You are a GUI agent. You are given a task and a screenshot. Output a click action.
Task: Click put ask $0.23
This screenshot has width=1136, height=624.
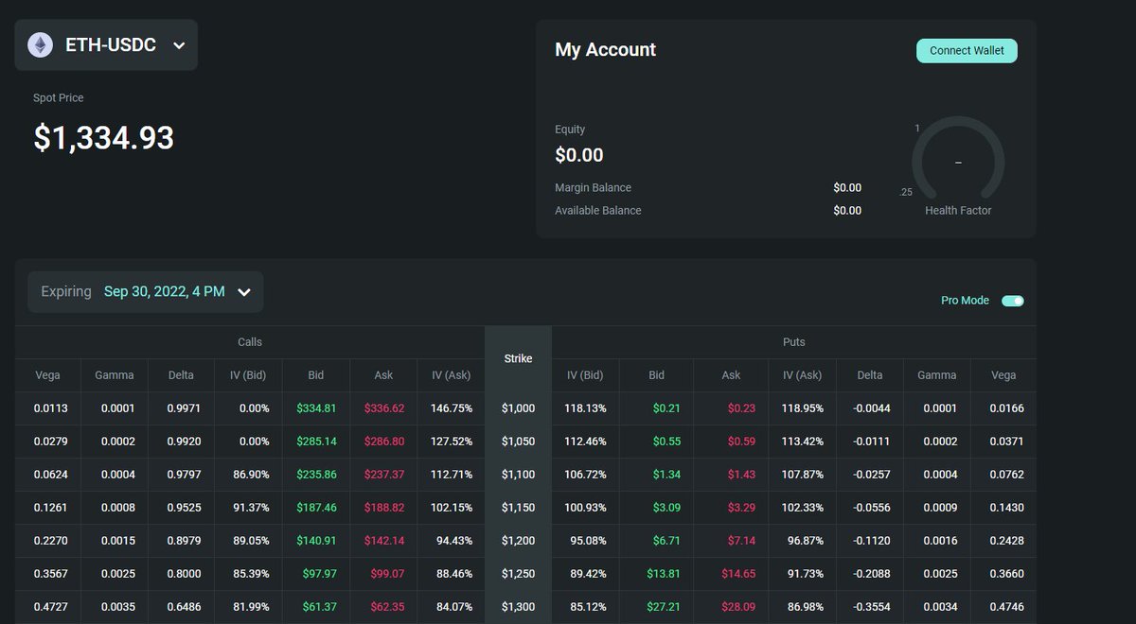click(741, 408)
